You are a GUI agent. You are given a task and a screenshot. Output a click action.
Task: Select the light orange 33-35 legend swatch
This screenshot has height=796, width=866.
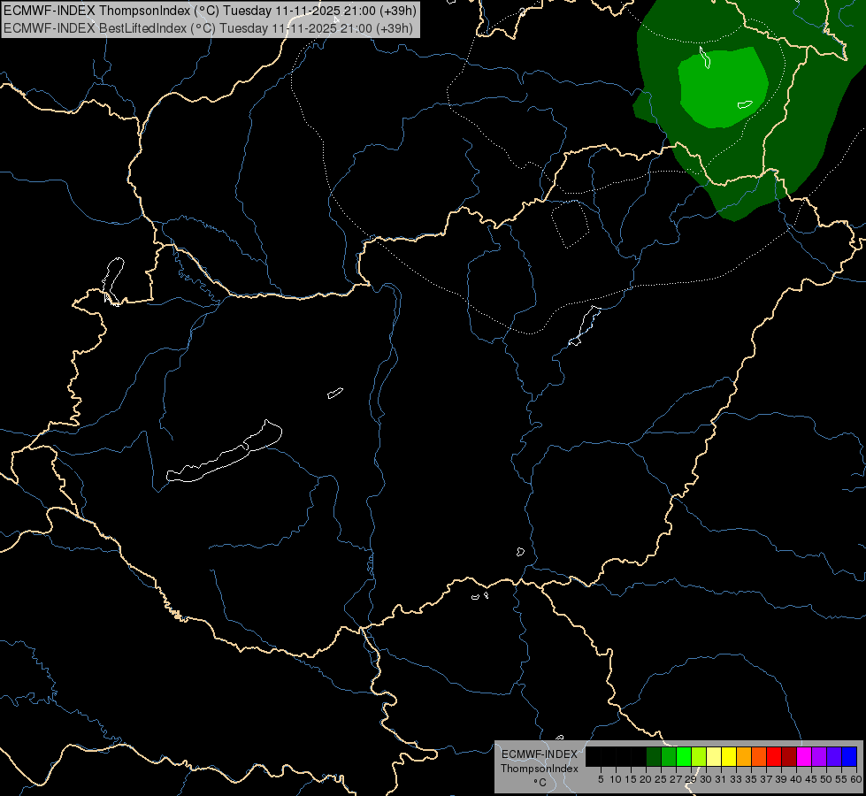(x=744, y=756)
